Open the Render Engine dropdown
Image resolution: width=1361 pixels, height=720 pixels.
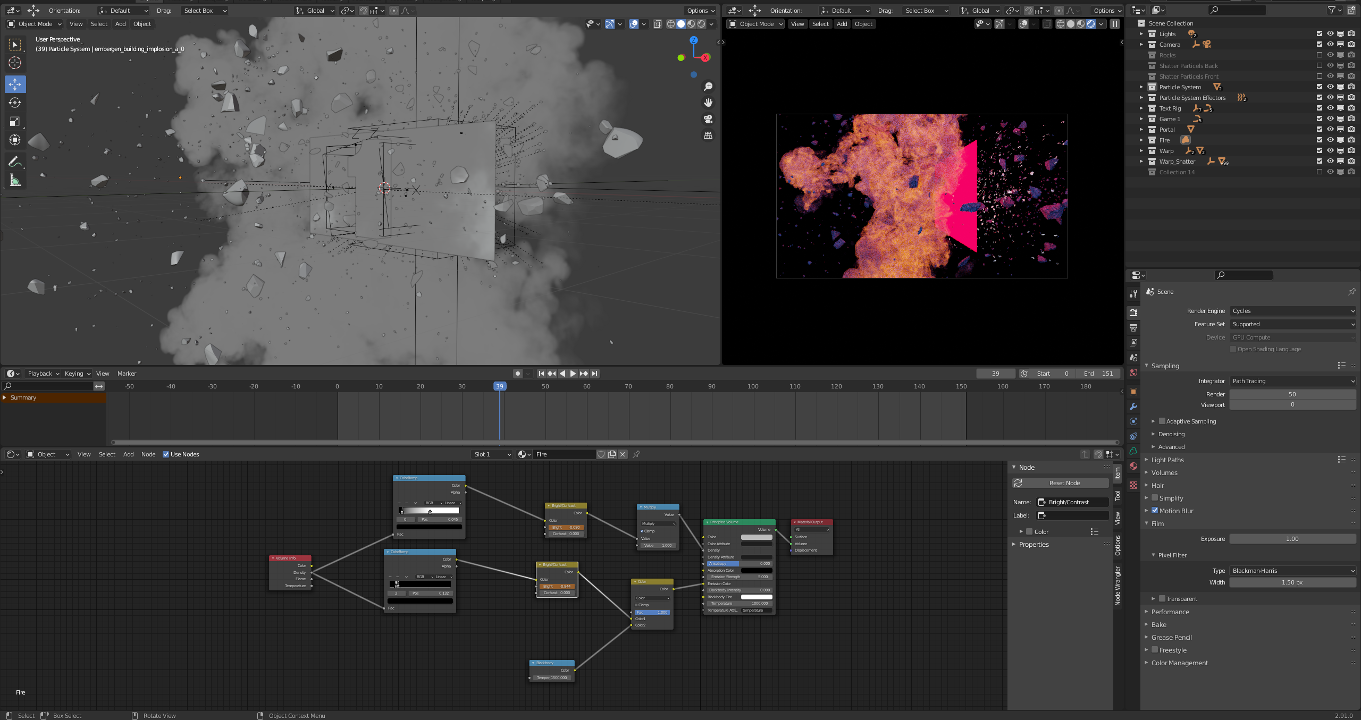coord(1292,311)
